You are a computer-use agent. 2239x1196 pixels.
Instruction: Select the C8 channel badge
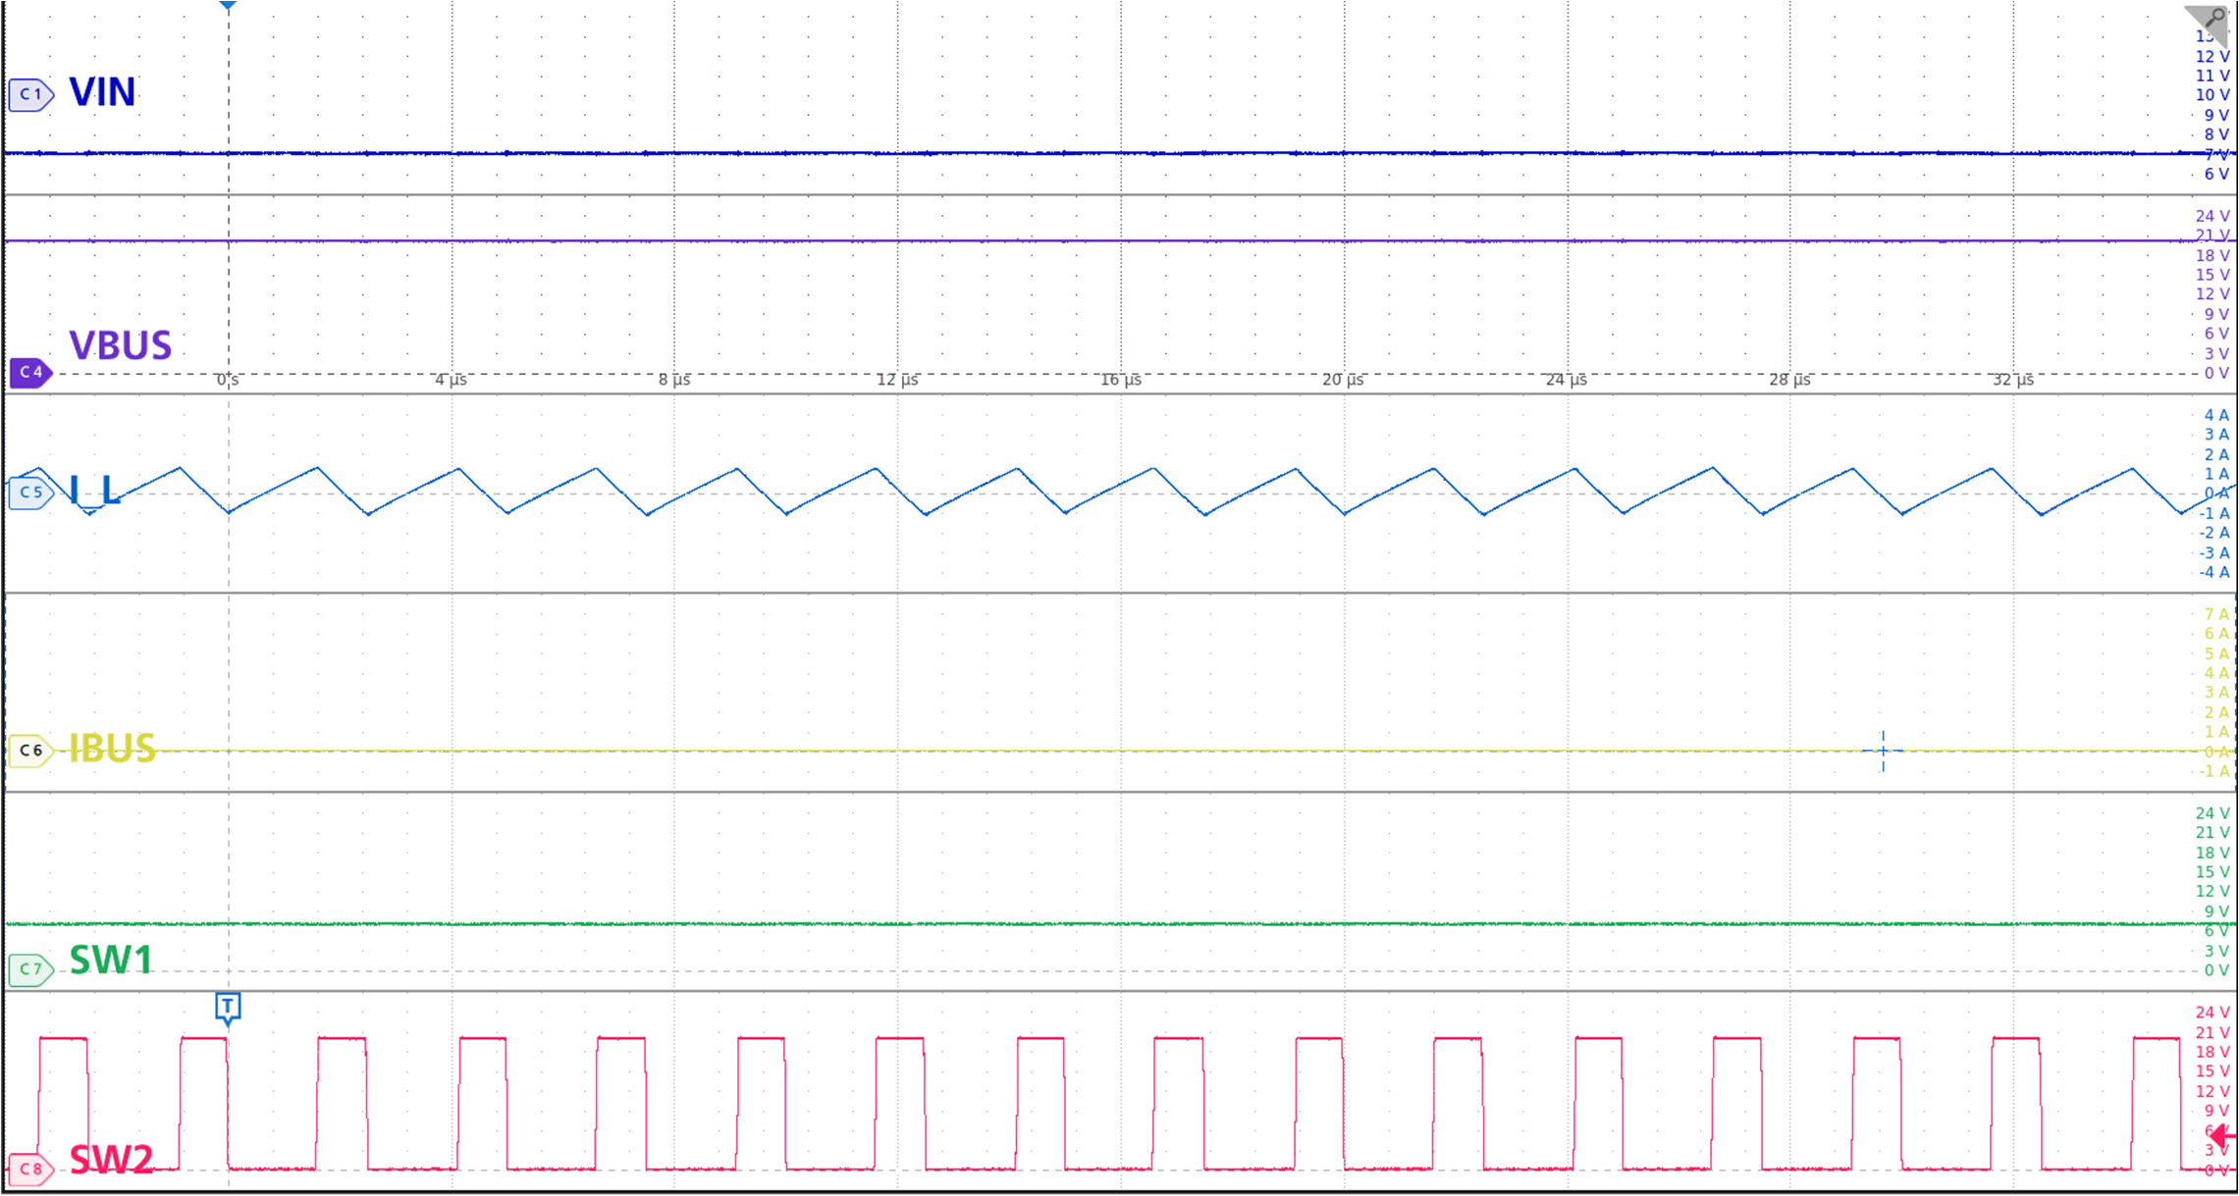pos(29,1170)
